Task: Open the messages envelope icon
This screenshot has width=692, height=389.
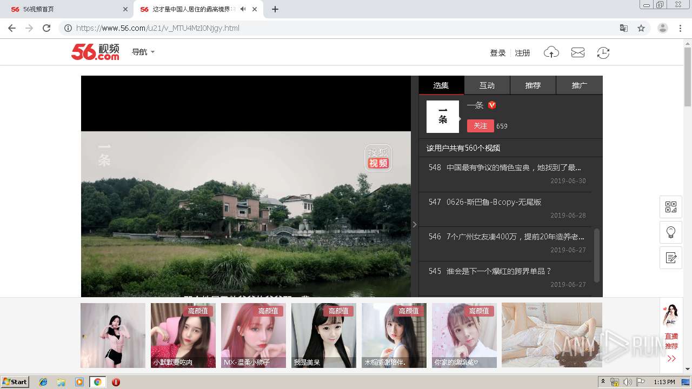Action: (x=578, y=52)
